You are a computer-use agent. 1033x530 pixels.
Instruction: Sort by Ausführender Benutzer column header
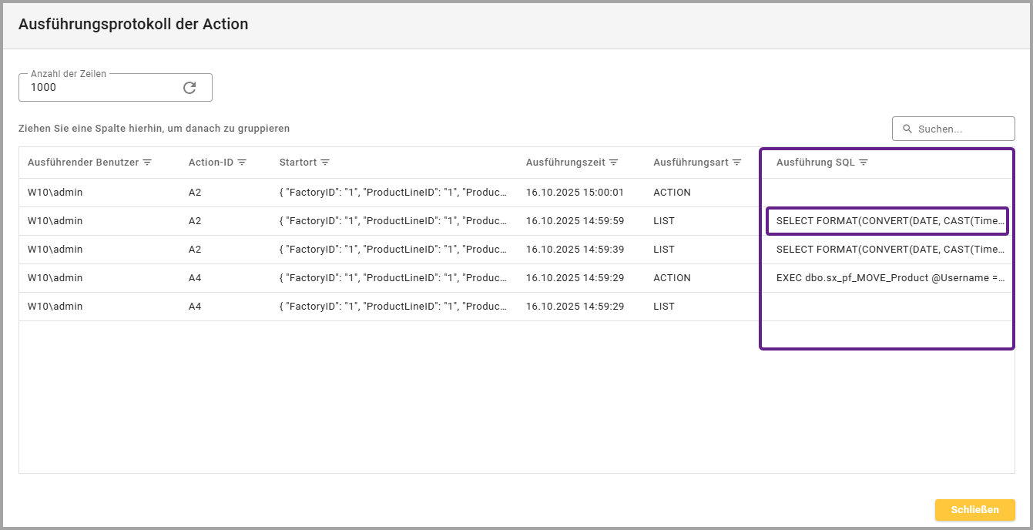[x=83, y=163]
